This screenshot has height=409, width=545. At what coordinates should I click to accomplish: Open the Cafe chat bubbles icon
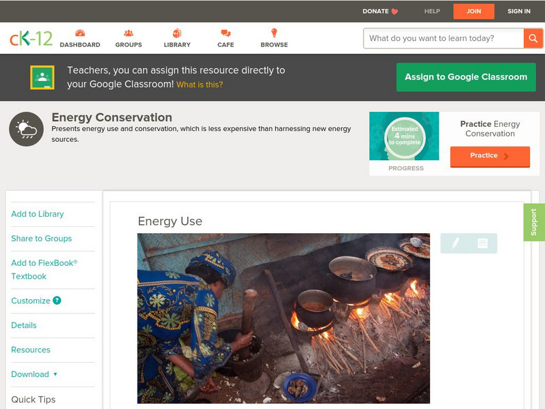point(225,33)
